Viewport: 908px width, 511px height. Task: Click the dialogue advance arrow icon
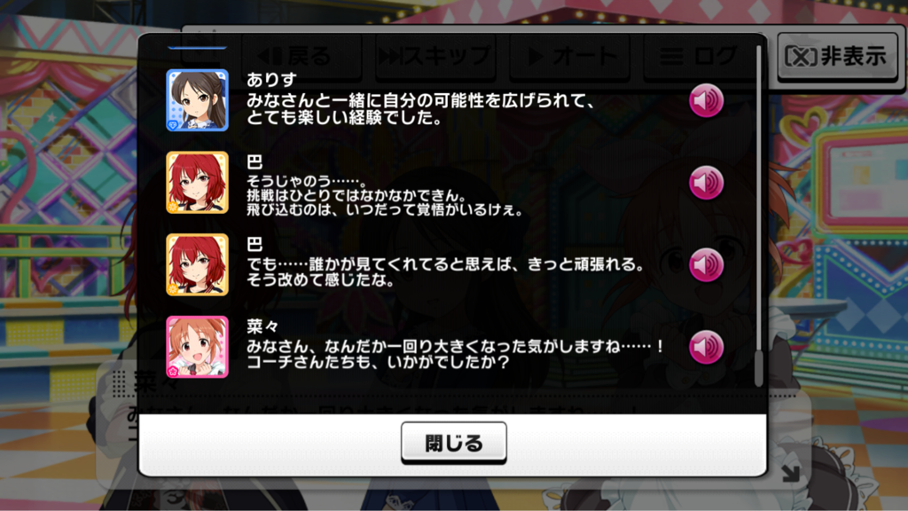790,473
